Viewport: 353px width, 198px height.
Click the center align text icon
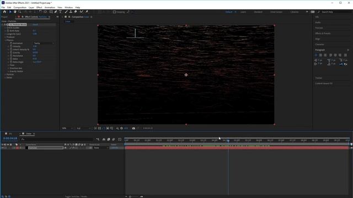(x=320, y=55)
